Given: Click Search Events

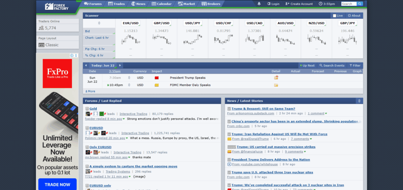Looking at the screenshot, I should coord(332,66).
